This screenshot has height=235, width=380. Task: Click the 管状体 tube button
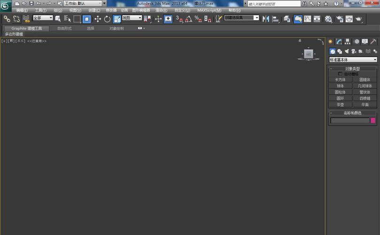[x=365, y=92]
